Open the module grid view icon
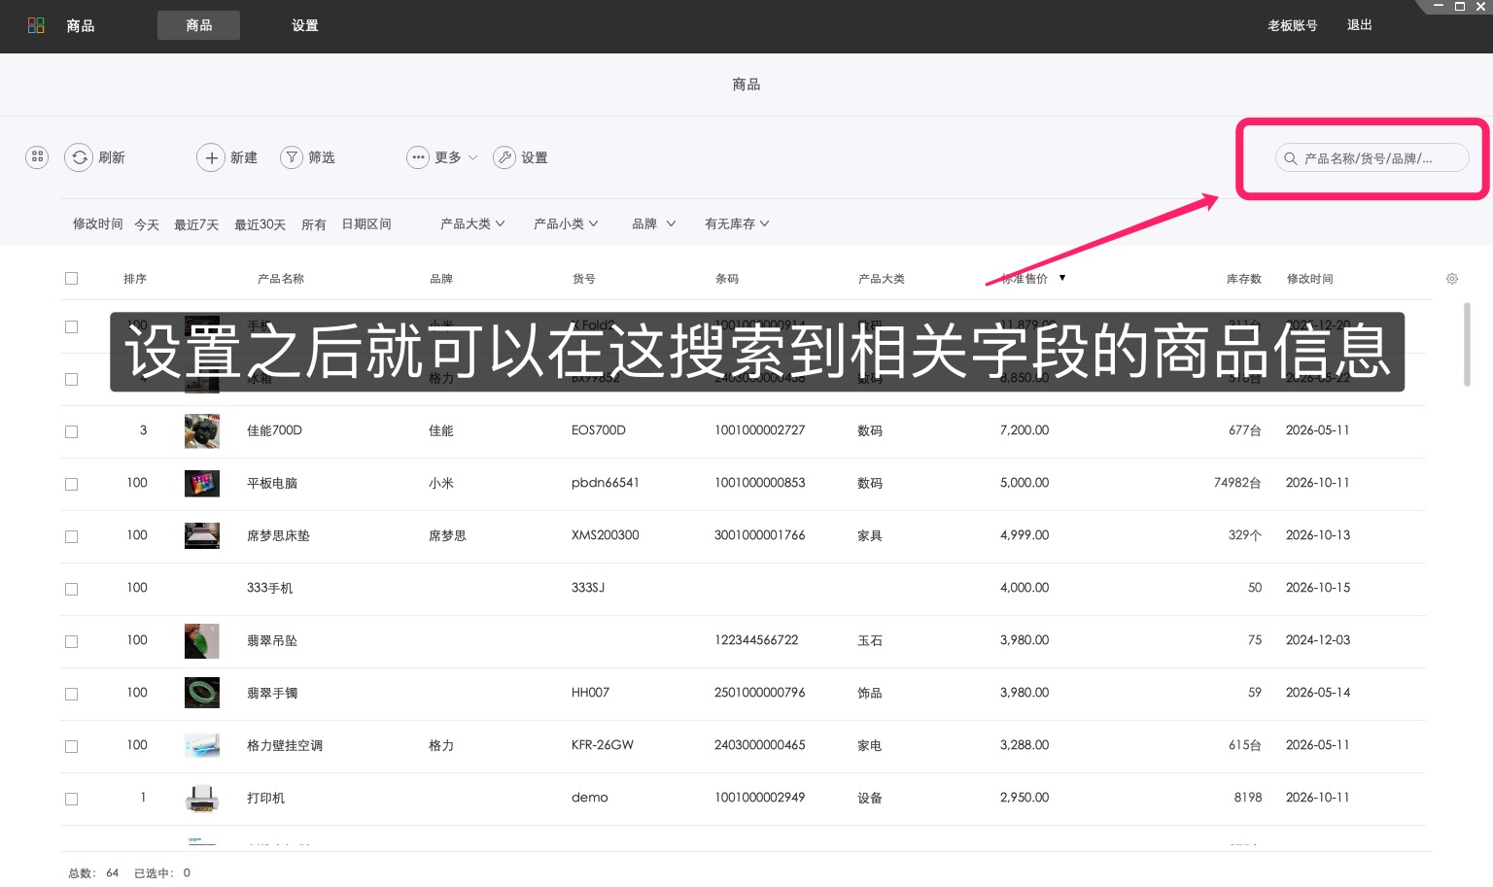Screen dimensions: 1493x887 pyautogui.click(x=37, y=156)
